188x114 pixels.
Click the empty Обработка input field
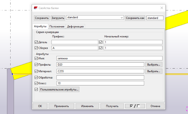click(100, 77)
